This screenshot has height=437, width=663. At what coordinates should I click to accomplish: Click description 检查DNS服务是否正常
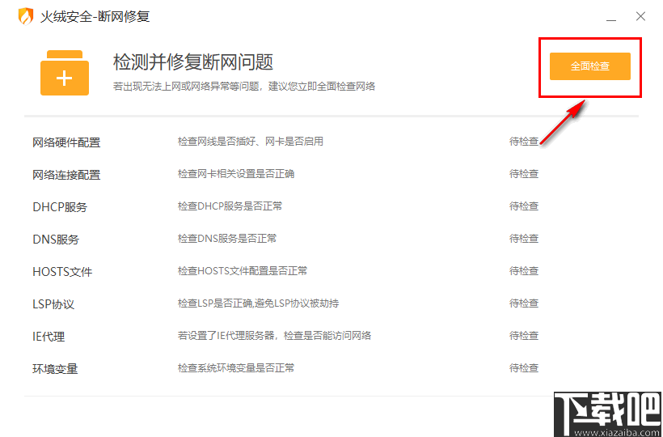pyautogui.click(x=227, y=239)
